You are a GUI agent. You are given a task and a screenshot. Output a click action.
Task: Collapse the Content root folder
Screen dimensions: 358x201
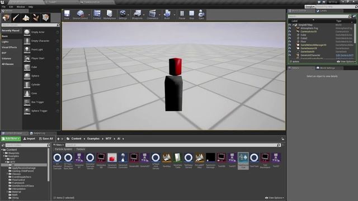[2, 150]
